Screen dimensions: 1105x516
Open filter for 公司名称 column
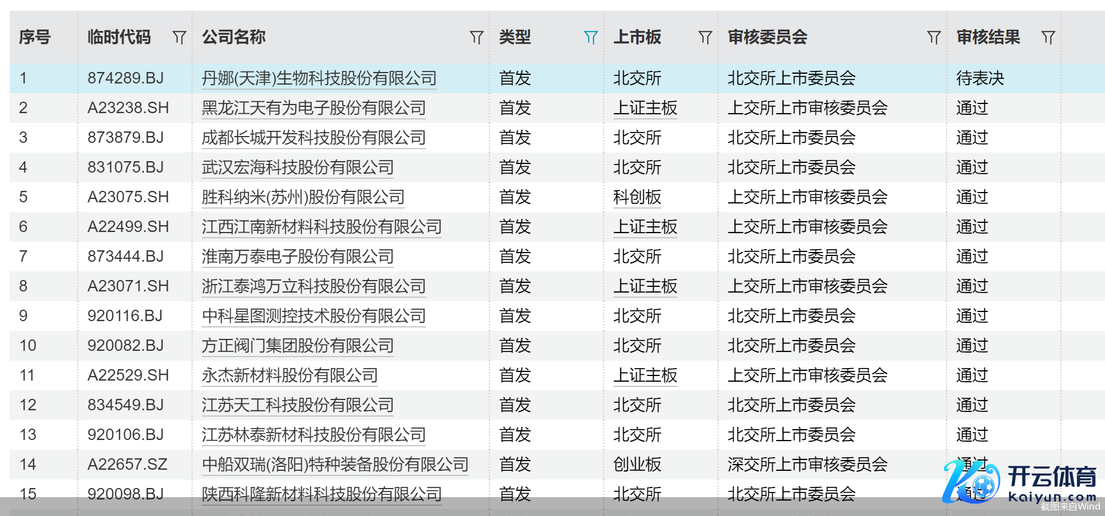tap(476, 38)
